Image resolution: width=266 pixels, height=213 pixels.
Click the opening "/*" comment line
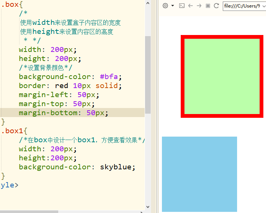(x=23, y=13)
